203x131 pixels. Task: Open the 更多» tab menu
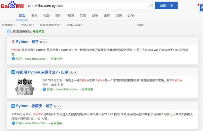click(x=131, y=16)
